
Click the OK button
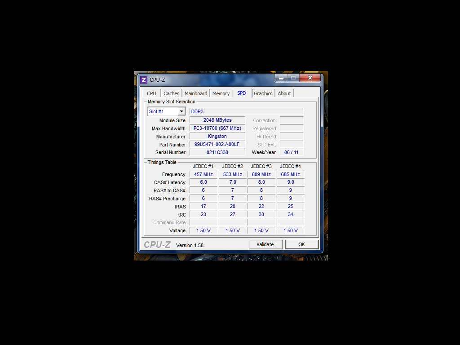(x=301, y=244)
